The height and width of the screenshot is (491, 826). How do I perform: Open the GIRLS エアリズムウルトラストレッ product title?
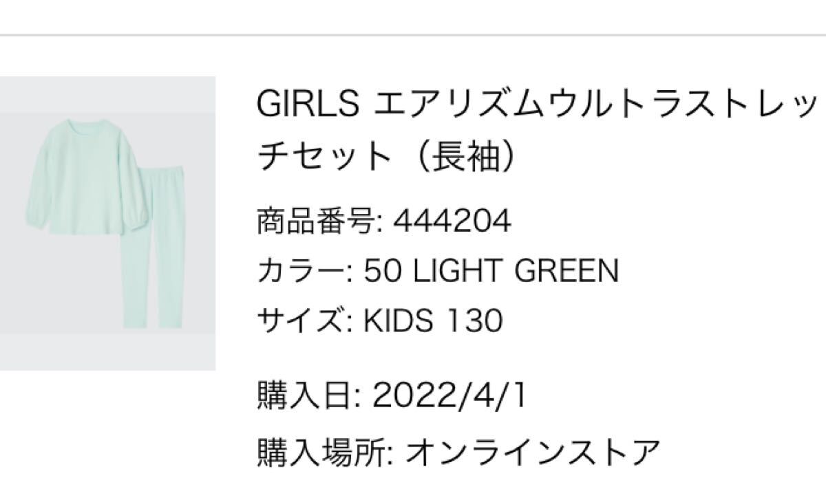tap(538, 105)
